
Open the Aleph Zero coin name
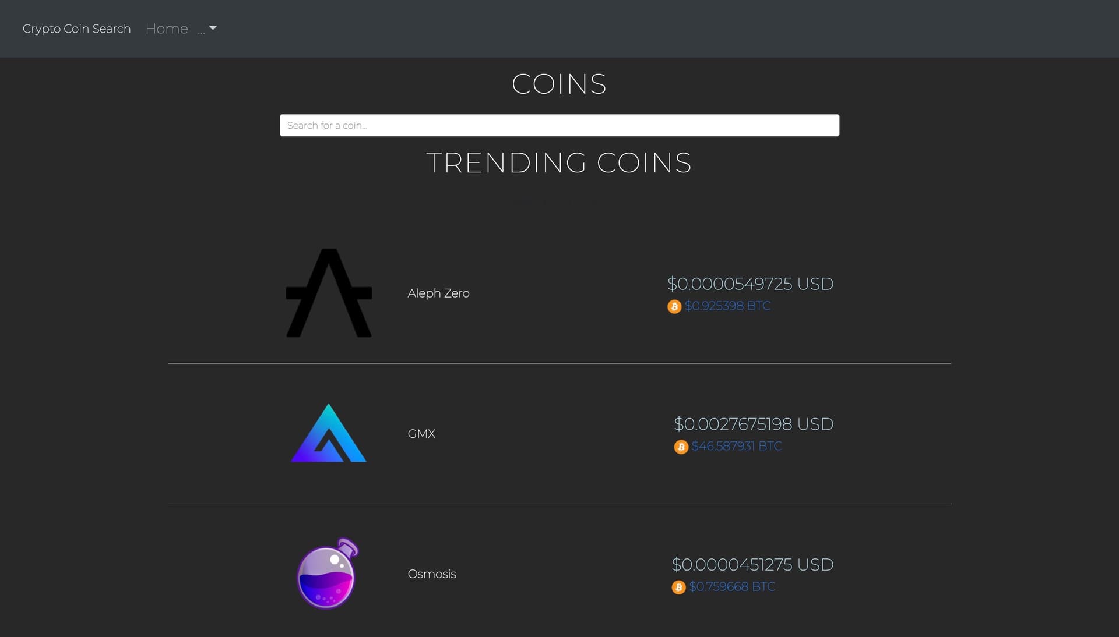(438, 293)
